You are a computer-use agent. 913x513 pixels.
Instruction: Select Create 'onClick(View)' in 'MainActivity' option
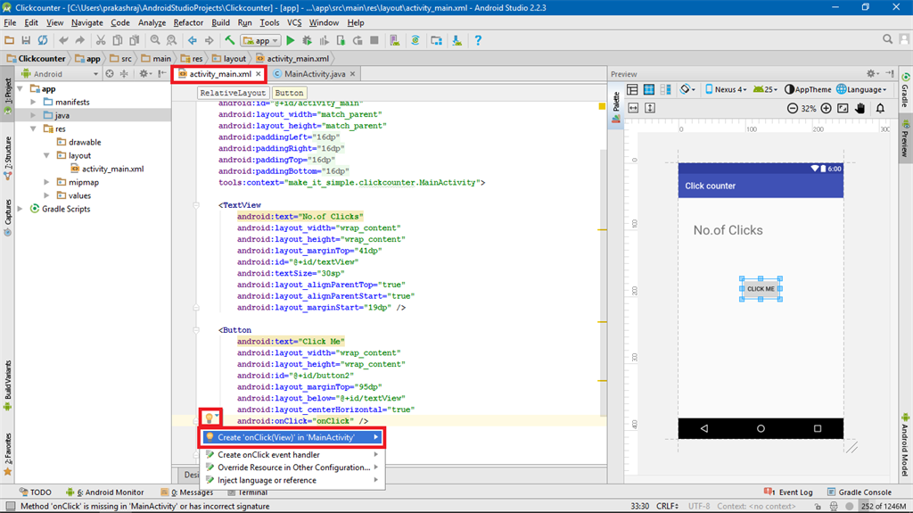(286, 437)
